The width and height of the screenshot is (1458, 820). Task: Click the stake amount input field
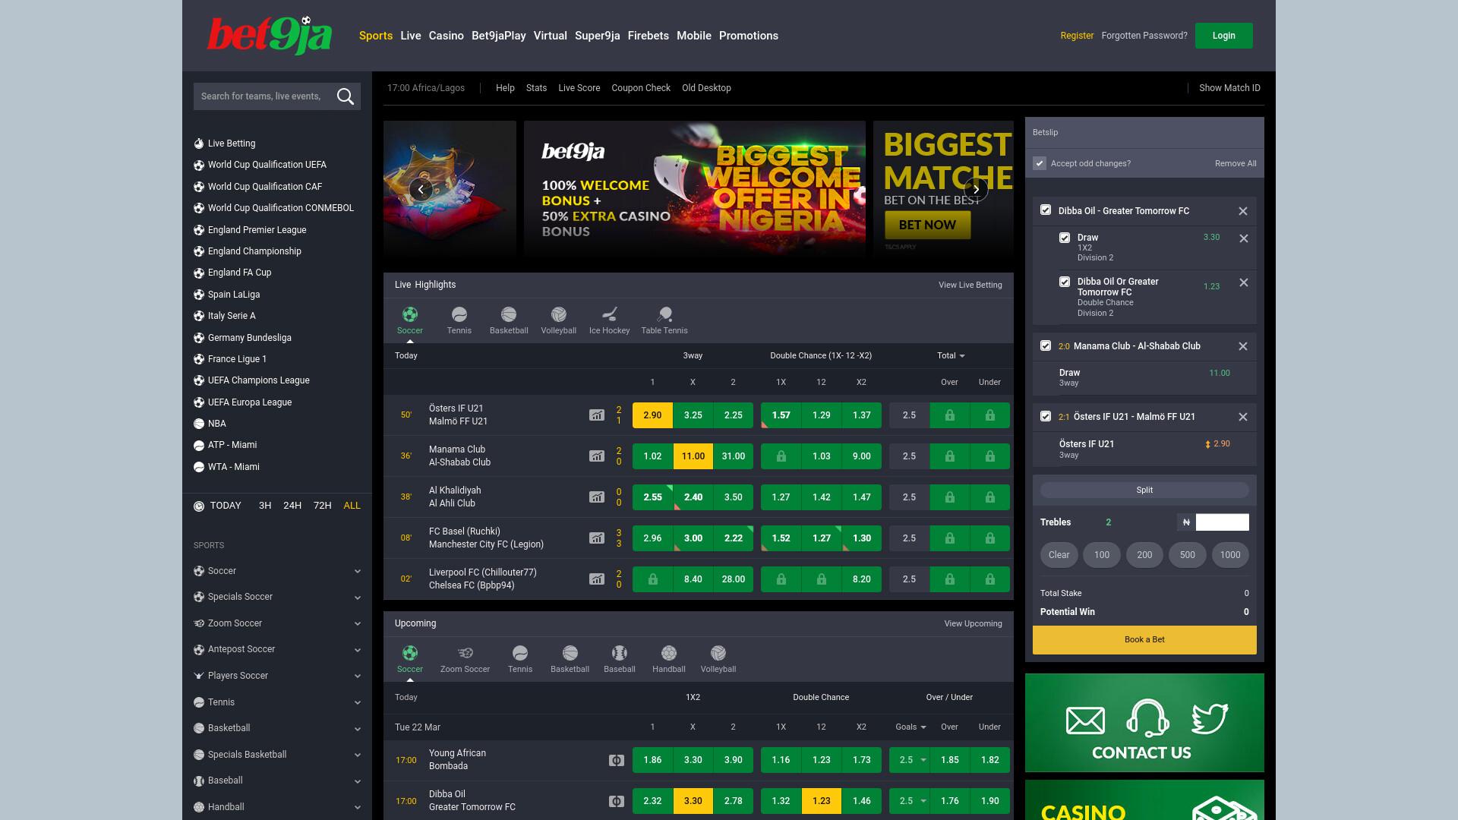pos(1223,522)
